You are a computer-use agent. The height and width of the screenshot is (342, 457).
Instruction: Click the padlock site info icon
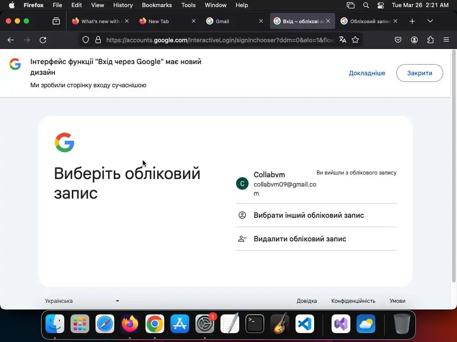coord(98,40)
